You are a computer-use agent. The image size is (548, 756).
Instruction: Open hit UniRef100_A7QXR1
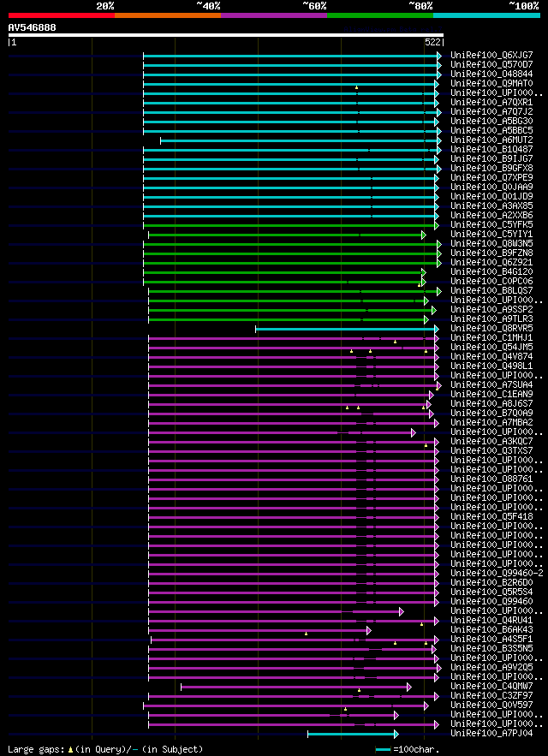491,102
